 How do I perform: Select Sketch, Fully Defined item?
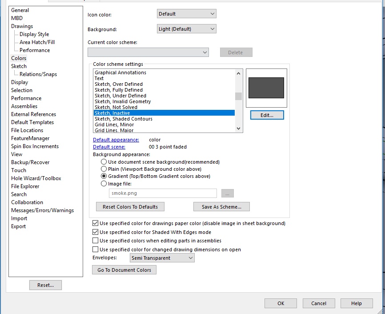click(164, 90)
